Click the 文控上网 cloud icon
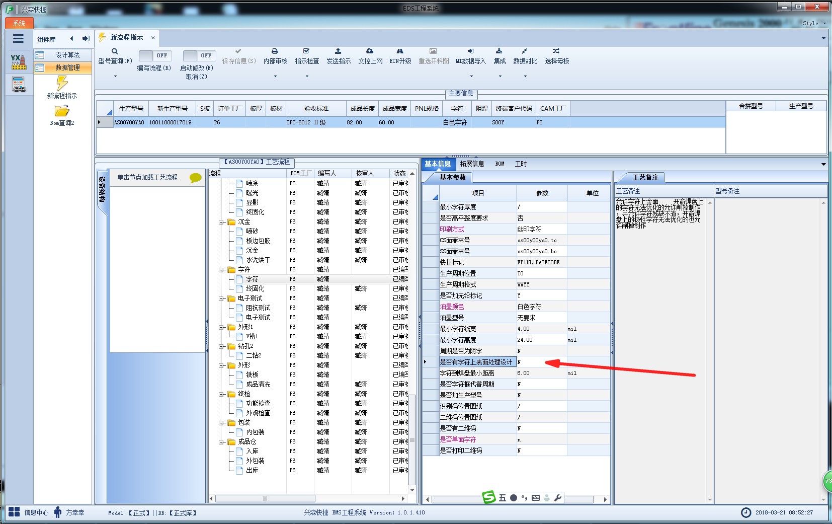This screenshot has height=524, width=832. point(370,51)
